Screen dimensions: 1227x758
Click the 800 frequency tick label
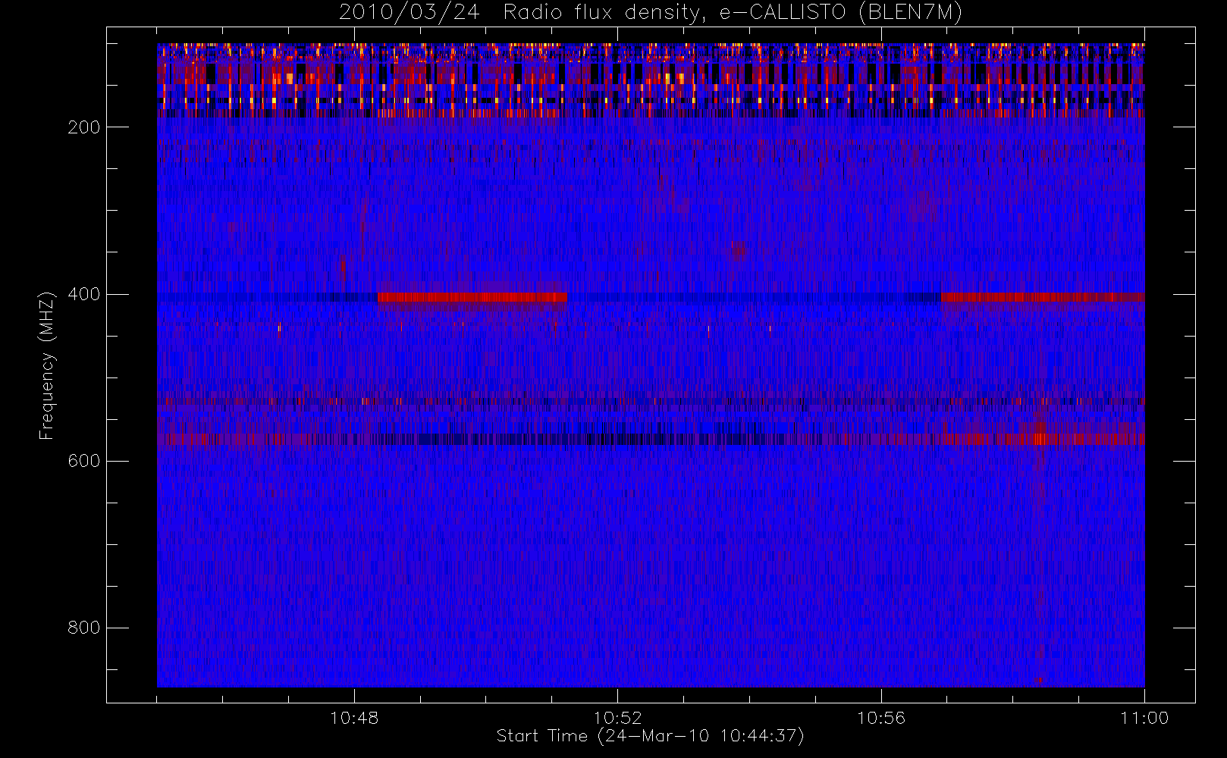84,628
